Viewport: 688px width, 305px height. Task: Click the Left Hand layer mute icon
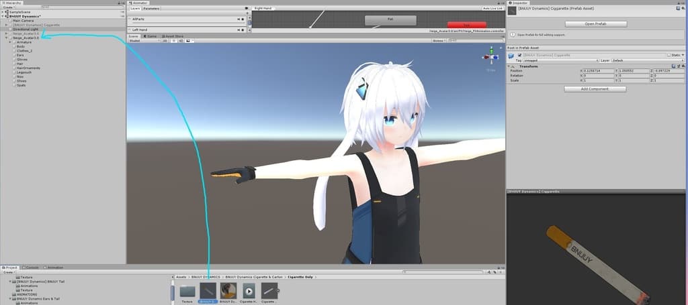(239, 29)
